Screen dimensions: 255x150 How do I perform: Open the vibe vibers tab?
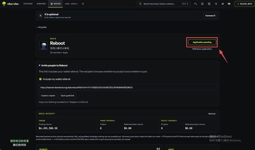(x=71, y=4)
